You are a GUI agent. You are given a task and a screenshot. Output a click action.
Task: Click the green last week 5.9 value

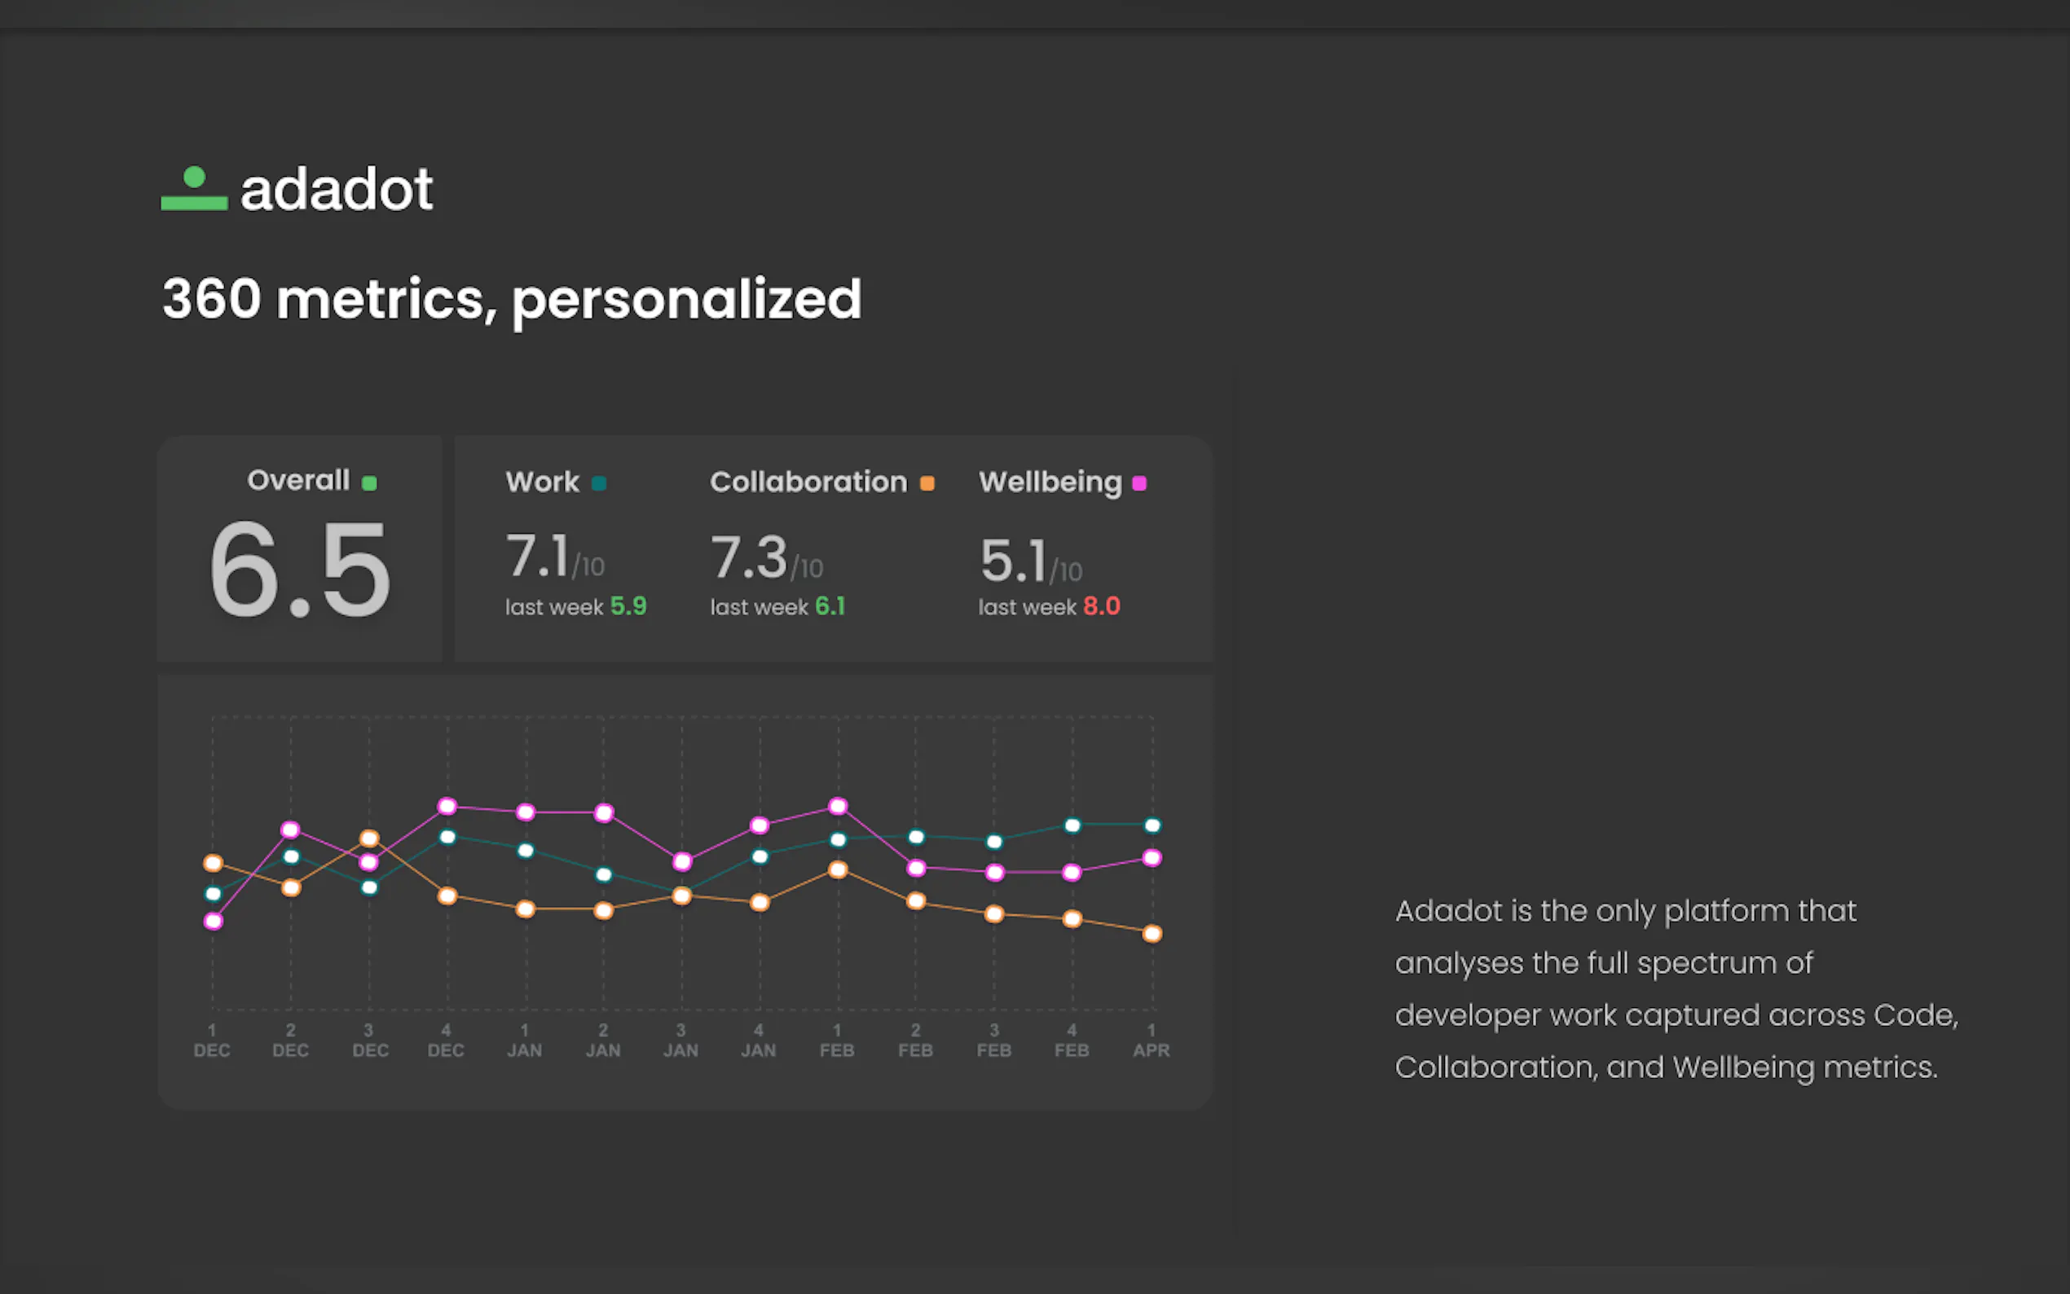tap(628, 607)
